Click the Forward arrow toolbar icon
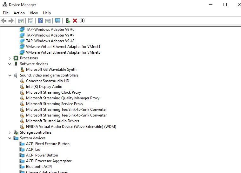The height and width of the screenshot is (173, 241). 11,21
